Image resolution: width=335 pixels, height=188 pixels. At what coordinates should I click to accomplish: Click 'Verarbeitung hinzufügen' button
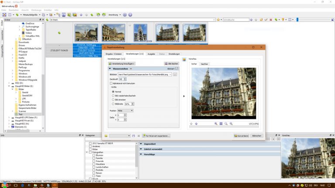(x=122, y=64)
